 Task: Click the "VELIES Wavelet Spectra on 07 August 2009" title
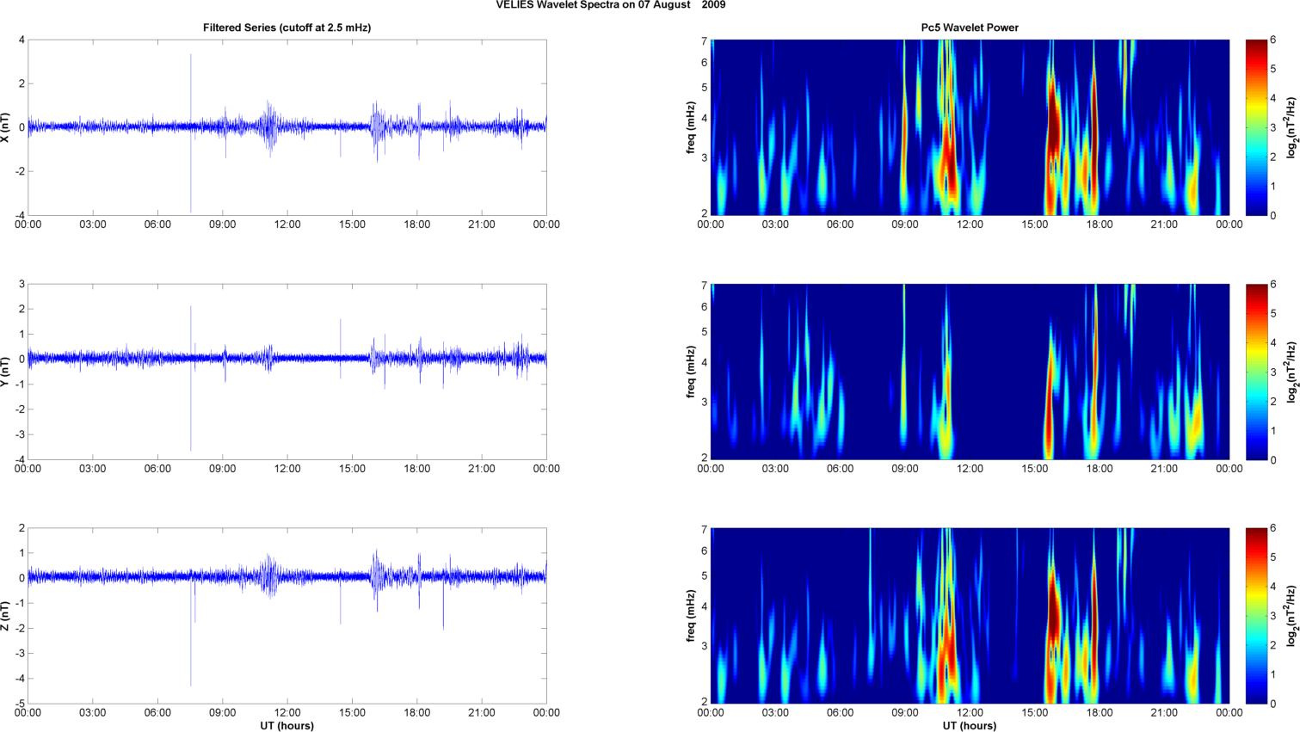point(611,5)
